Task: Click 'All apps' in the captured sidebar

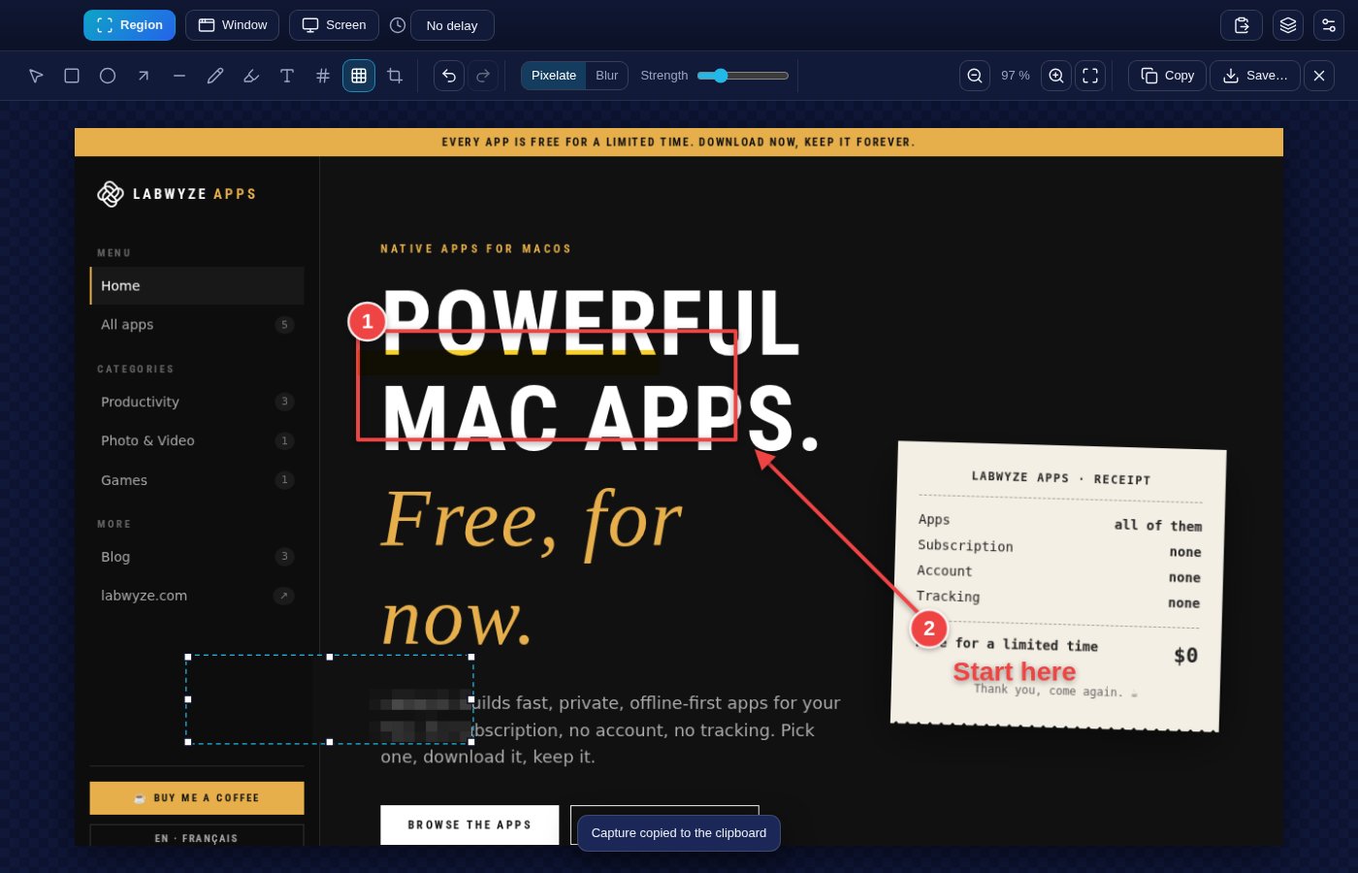Action: [197, 325]
